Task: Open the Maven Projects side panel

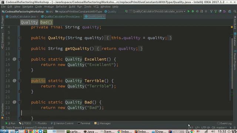Action: pyautogui.click(x=235, y=60)
